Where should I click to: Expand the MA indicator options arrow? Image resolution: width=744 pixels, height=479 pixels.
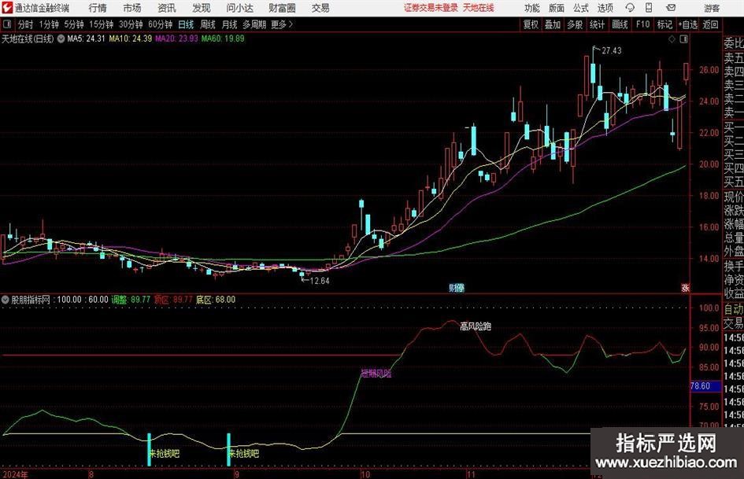61,38
